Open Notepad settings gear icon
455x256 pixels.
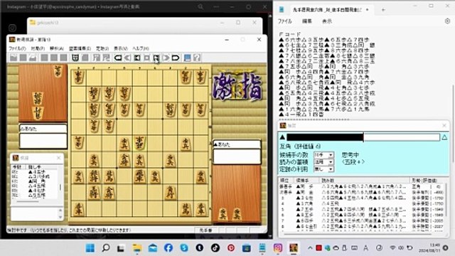tap(447, 21)
